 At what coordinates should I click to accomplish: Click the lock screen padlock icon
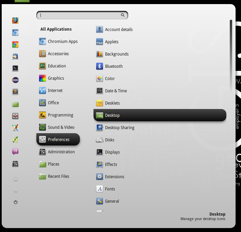[x=16, y=179]
